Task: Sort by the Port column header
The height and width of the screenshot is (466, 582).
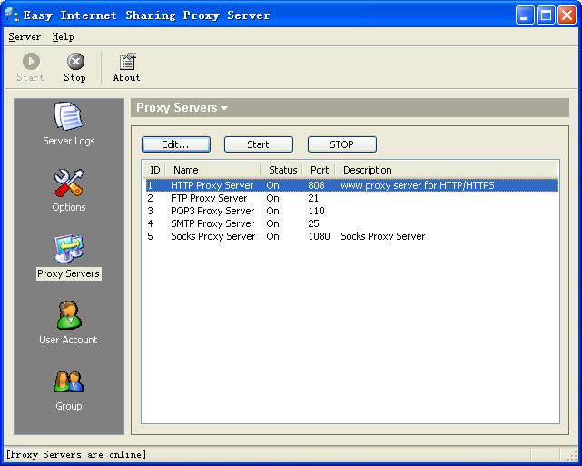Action: 320,170
